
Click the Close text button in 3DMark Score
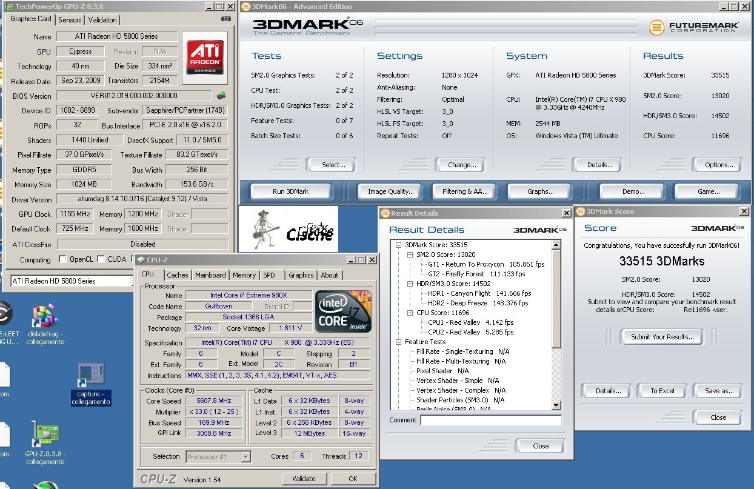pos(718,417)
